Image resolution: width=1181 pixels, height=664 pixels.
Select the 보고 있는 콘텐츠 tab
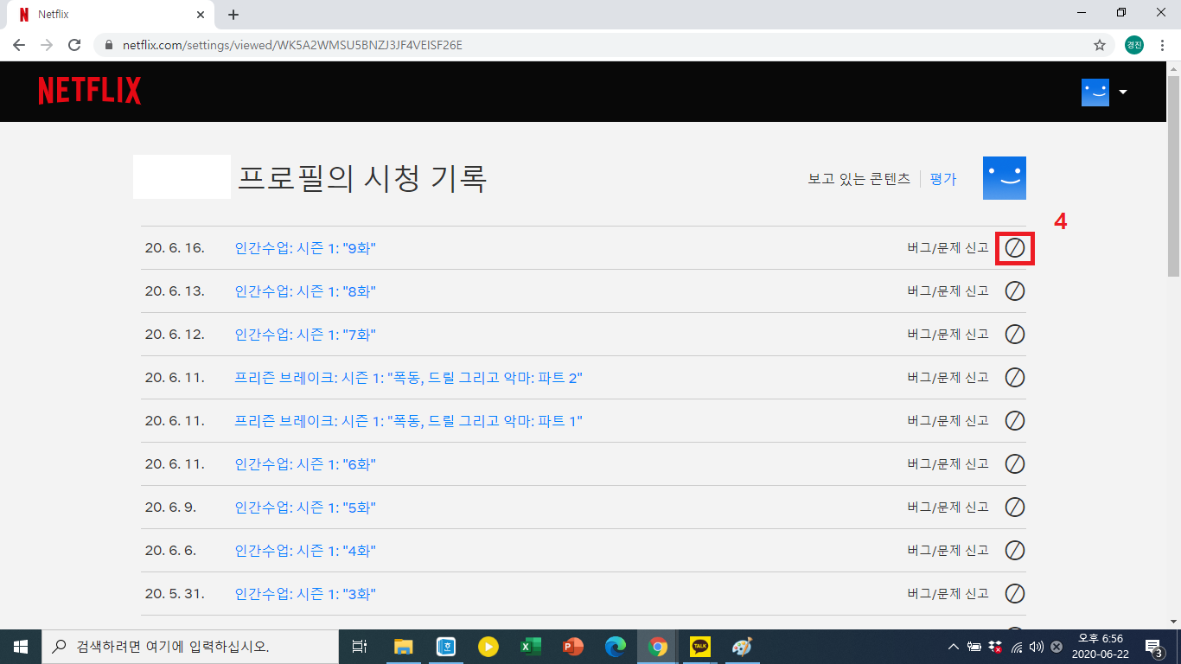pyautogui.click(x=859, y=179)
